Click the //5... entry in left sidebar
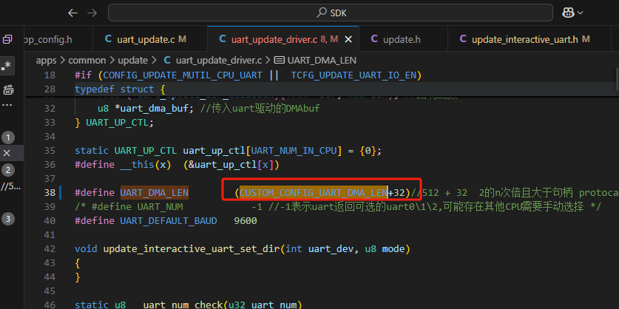 tap(10, 187)
